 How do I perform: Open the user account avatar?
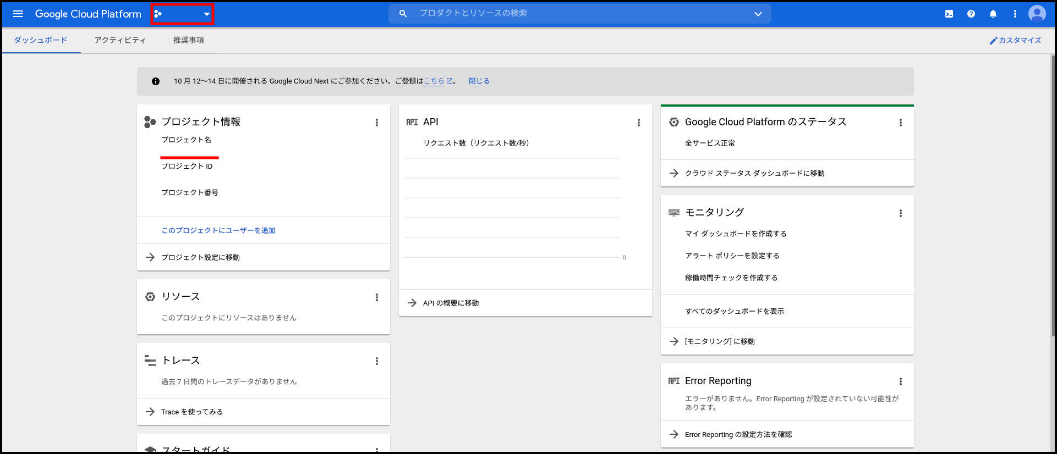(x=1037, y=14)
